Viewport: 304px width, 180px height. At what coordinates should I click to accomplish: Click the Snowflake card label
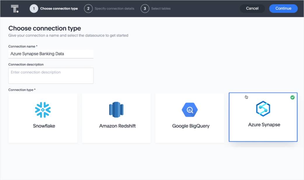coord(44,126)
